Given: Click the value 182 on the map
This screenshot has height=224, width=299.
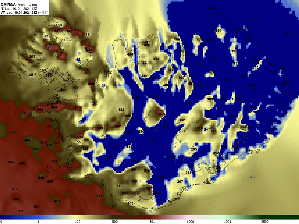Looking at the screenshot, I should pyautogui.click(x=121, y=110).
